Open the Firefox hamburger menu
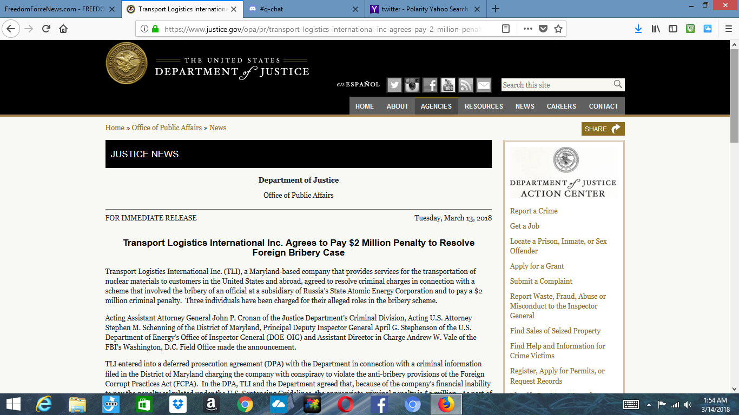The image size is (739, 415). pos(727,29)
